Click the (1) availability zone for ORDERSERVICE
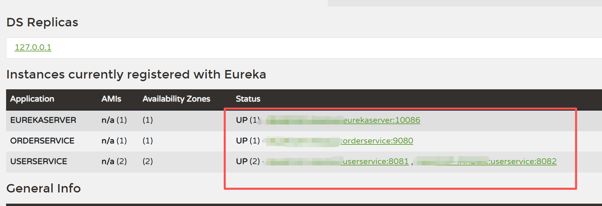Image resolution: width=602 pixels, height=206 pixels. (148, 141)
